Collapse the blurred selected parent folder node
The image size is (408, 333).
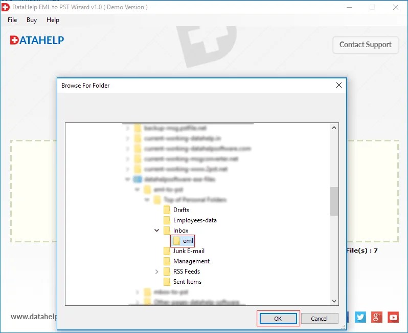tap(127, 179)
